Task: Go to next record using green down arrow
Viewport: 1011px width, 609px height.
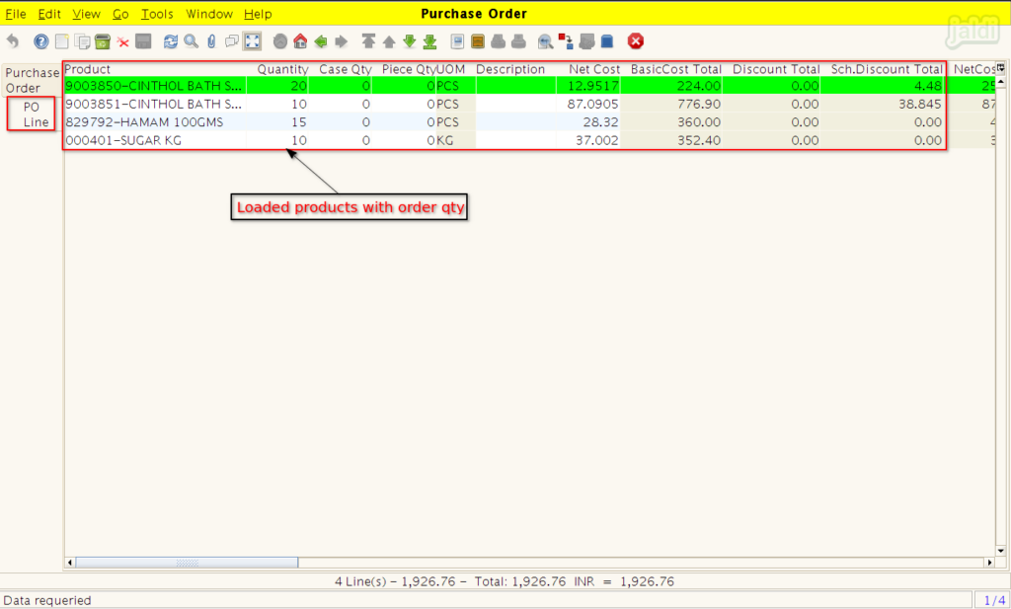Action: click(410, 41)
